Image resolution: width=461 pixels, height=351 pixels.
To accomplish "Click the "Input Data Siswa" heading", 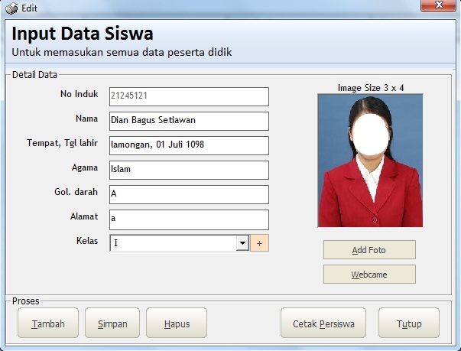I will 83,34.
